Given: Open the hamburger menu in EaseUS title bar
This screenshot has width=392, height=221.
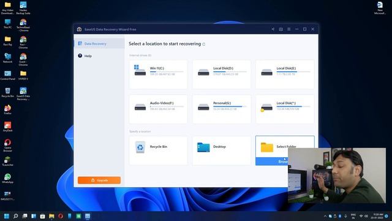Looking at the screenshot, I should pyautogui.click(x=288, y=29).
